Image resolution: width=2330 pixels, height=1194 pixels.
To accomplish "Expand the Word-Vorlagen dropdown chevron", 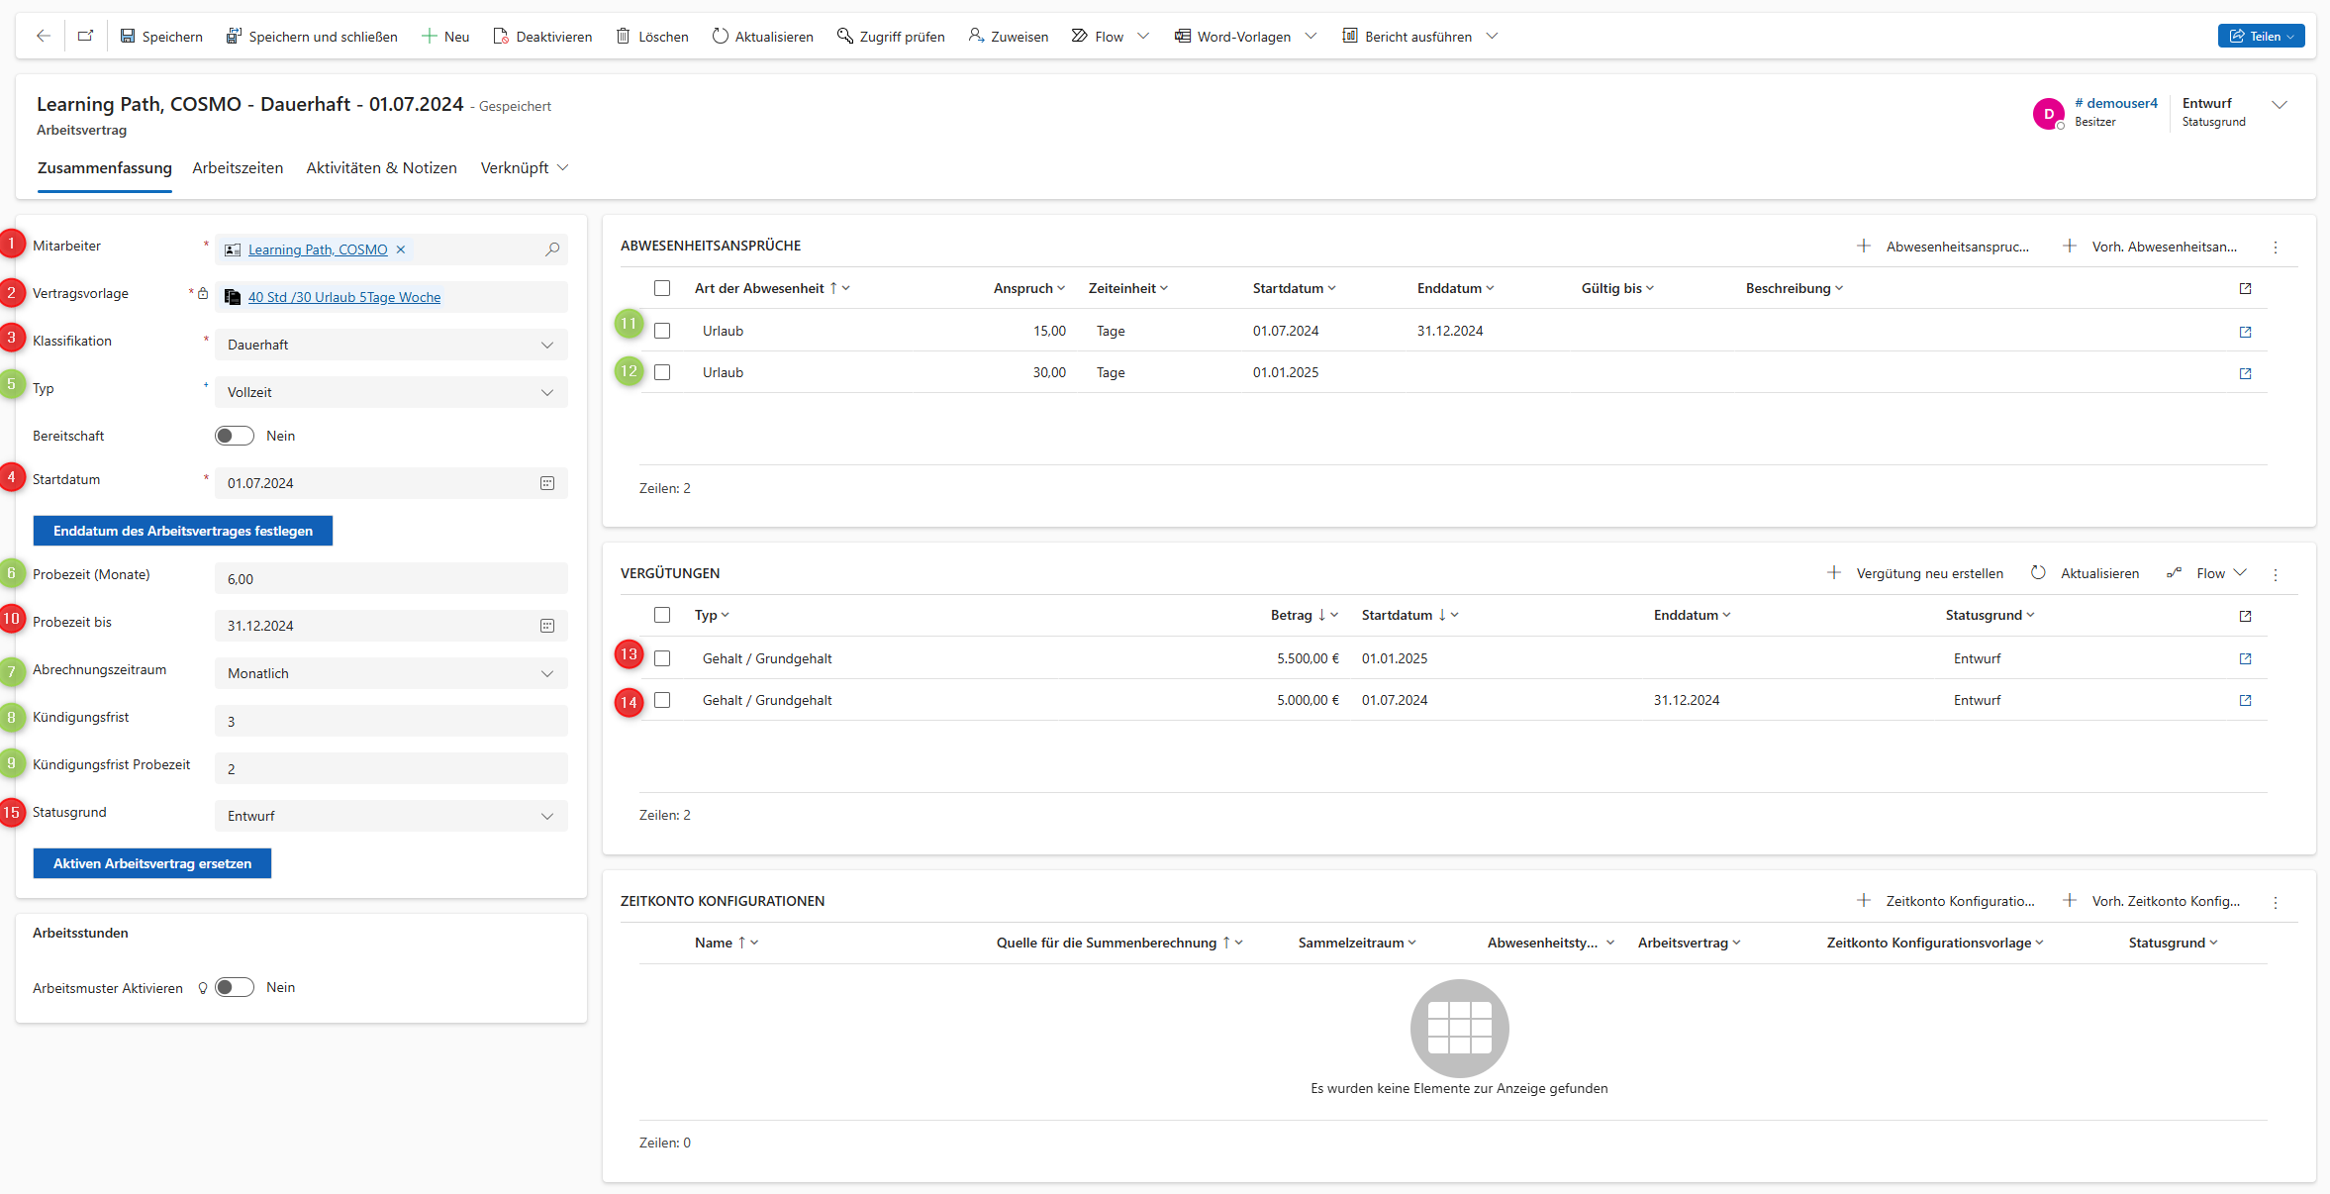I will 1311,36.
